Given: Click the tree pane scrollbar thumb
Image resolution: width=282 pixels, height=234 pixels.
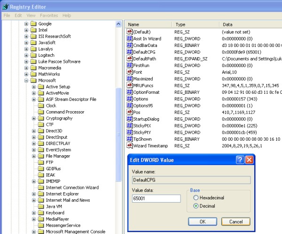Looking at the screenshot, I should coord(118,135).
